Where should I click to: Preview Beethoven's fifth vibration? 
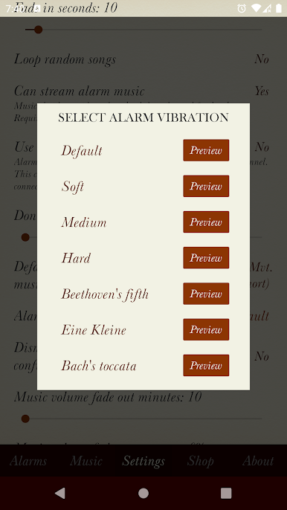click(206, 294)
